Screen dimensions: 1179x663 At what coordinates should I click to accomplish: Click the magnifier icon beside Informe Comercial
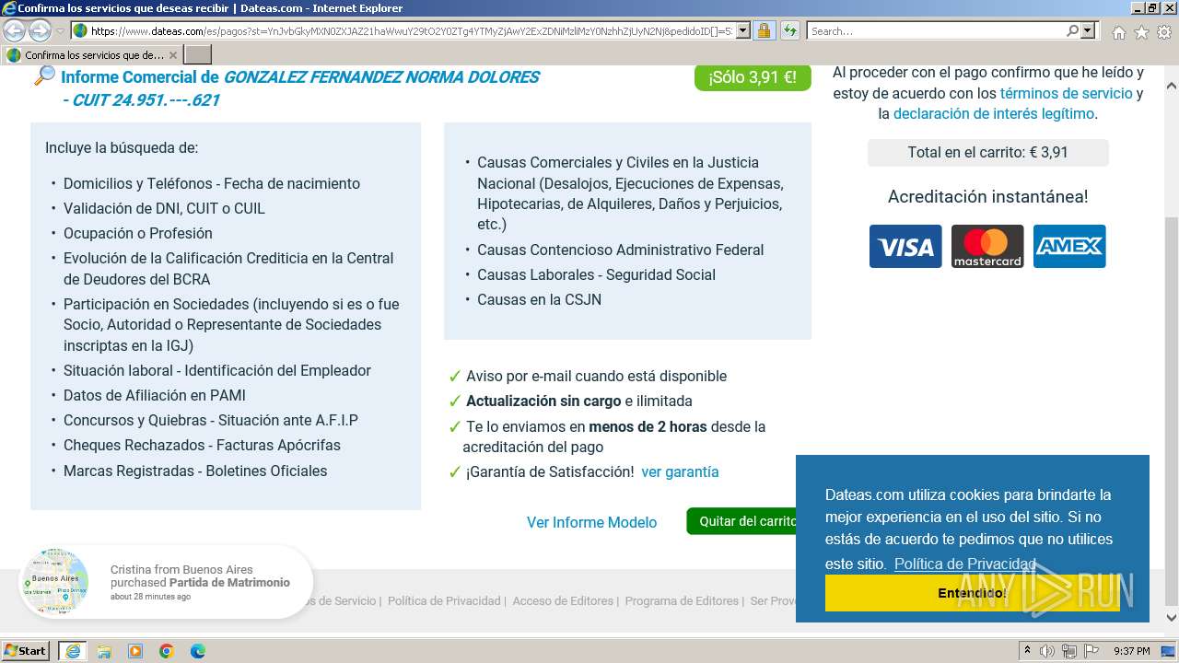pyautogui.click(x=43, y=76)
